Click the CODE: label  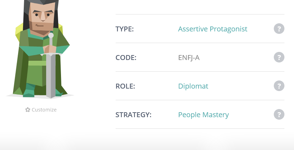pos(126,58)
